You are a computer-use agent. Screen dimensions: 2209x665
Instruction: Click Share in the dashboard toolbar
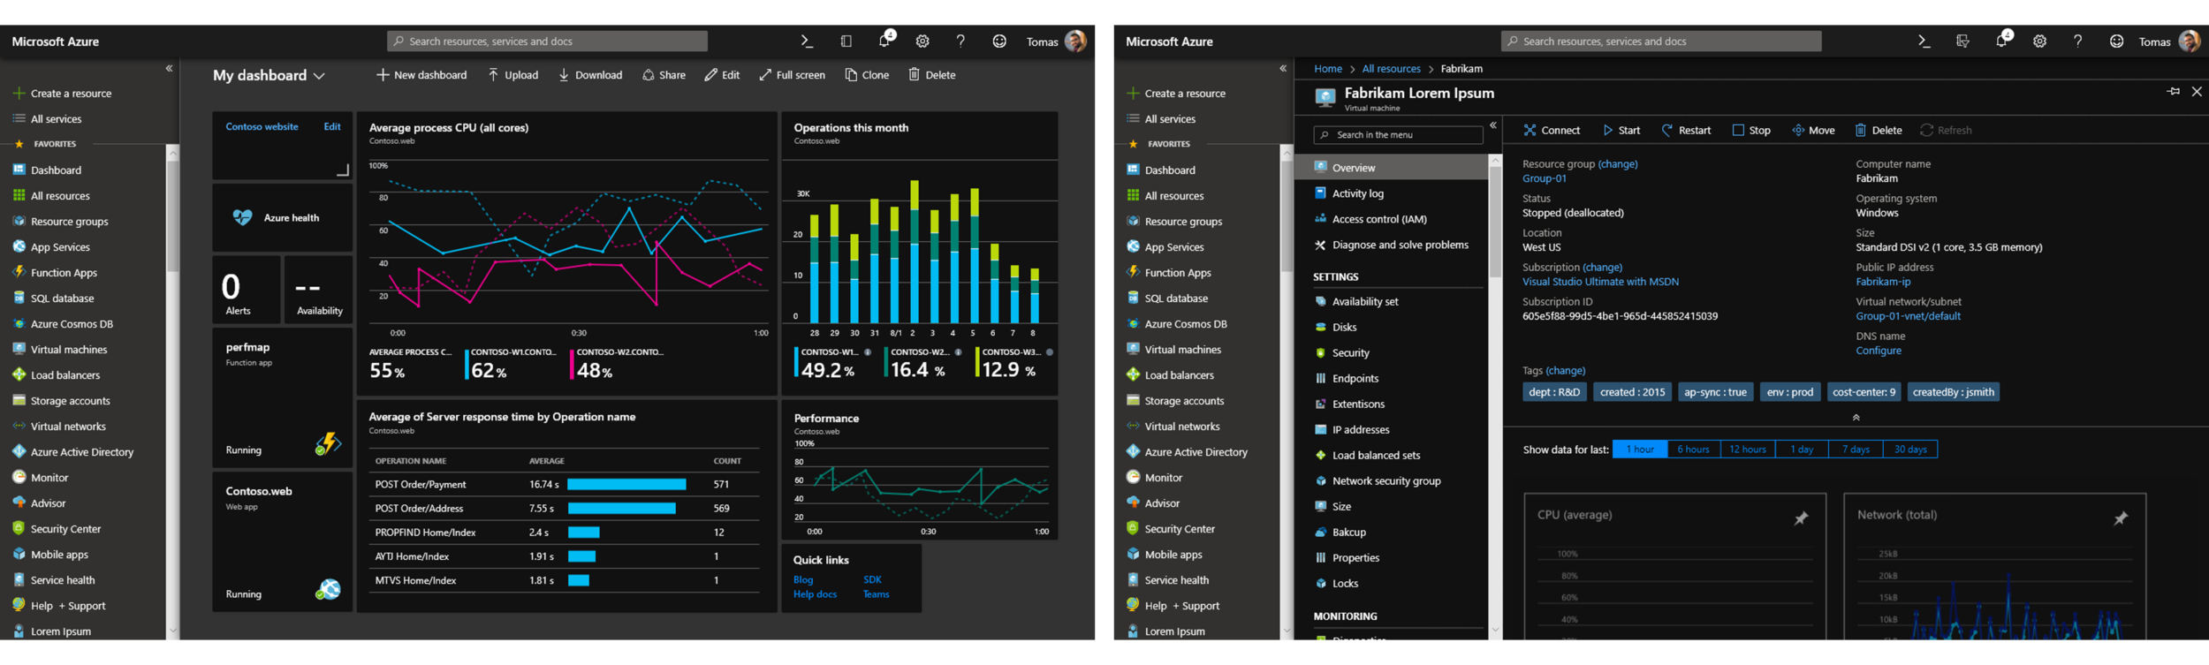(664, 75)
